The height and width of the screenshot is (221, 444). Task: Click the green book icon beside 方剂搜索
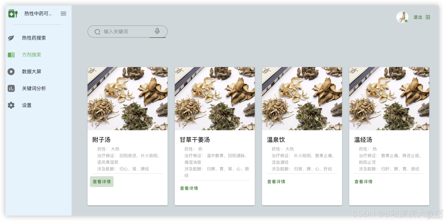click(x=11, y=54)
